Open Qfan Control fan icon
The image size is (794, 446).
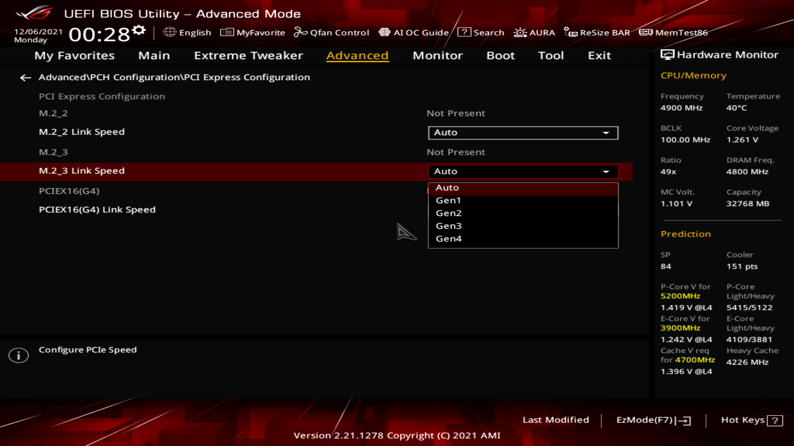tap(300, 32)
